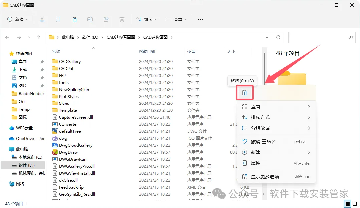This screenshot has height=208, width=360.
Task: Select the FeedbackTip XML file
Action: click(68, 187)
